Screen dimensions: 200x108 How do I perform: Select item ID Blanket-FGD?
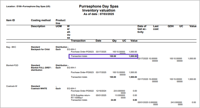pos(12,65)
